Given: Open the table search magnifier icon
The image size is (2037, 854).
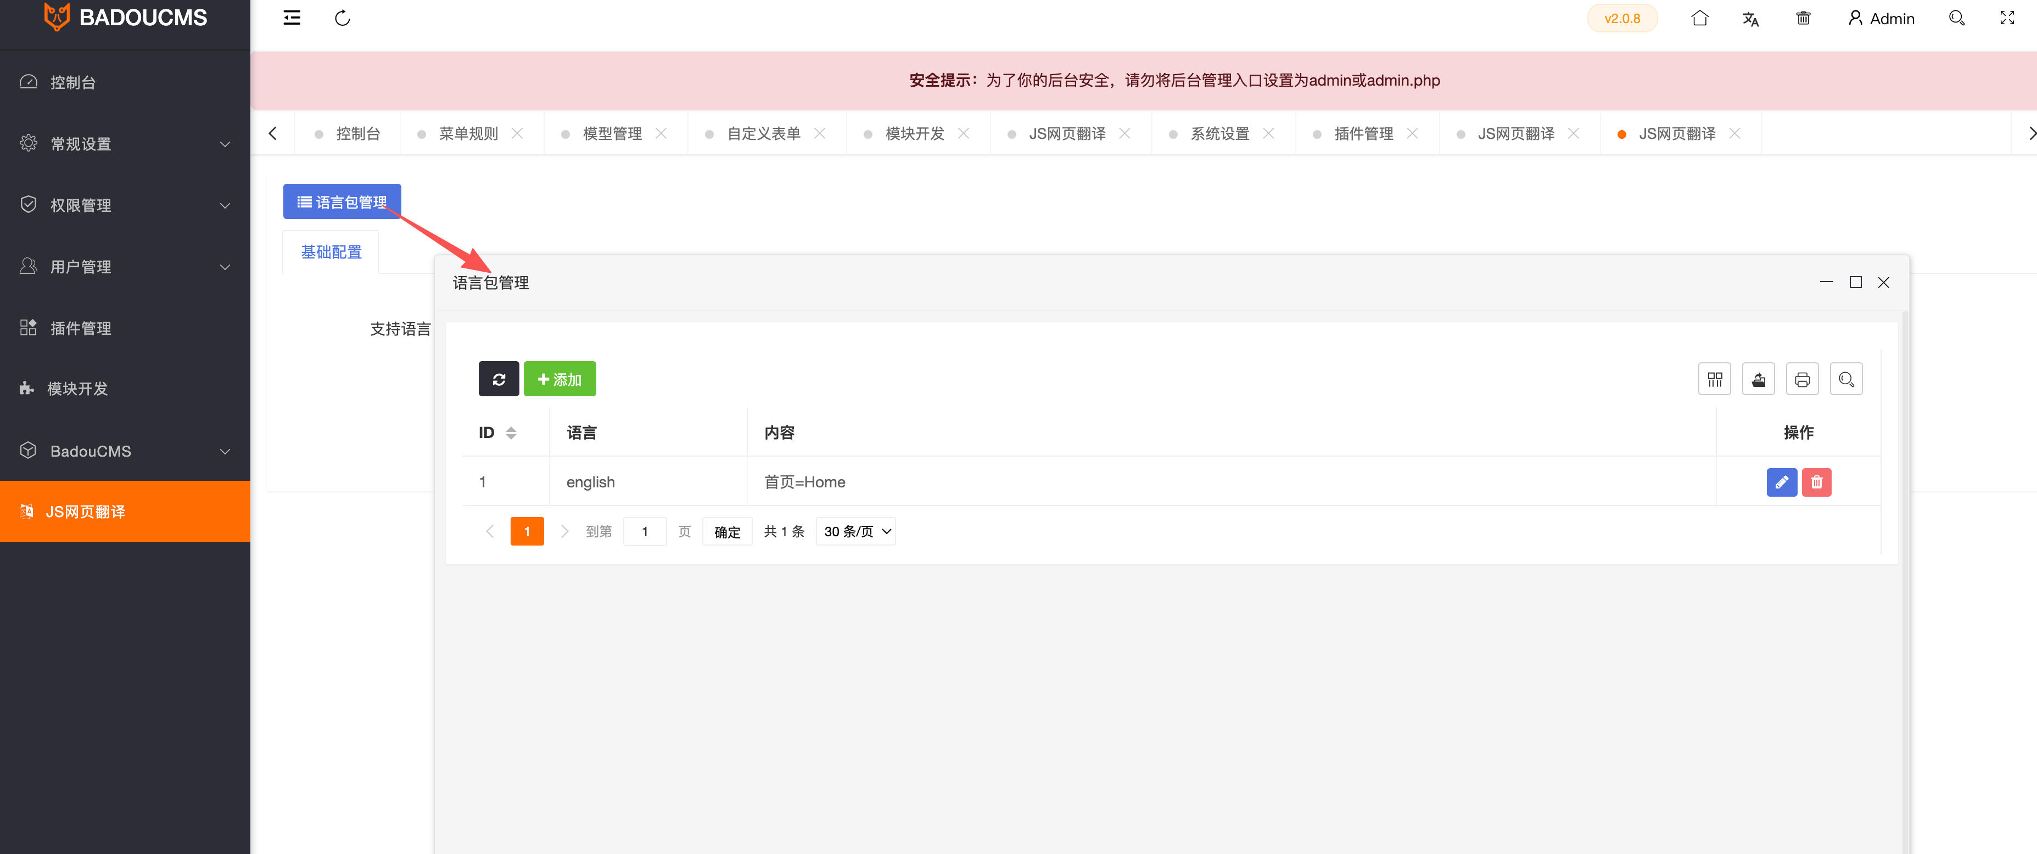Looking at the screenshot, I should pos(1845,380).
